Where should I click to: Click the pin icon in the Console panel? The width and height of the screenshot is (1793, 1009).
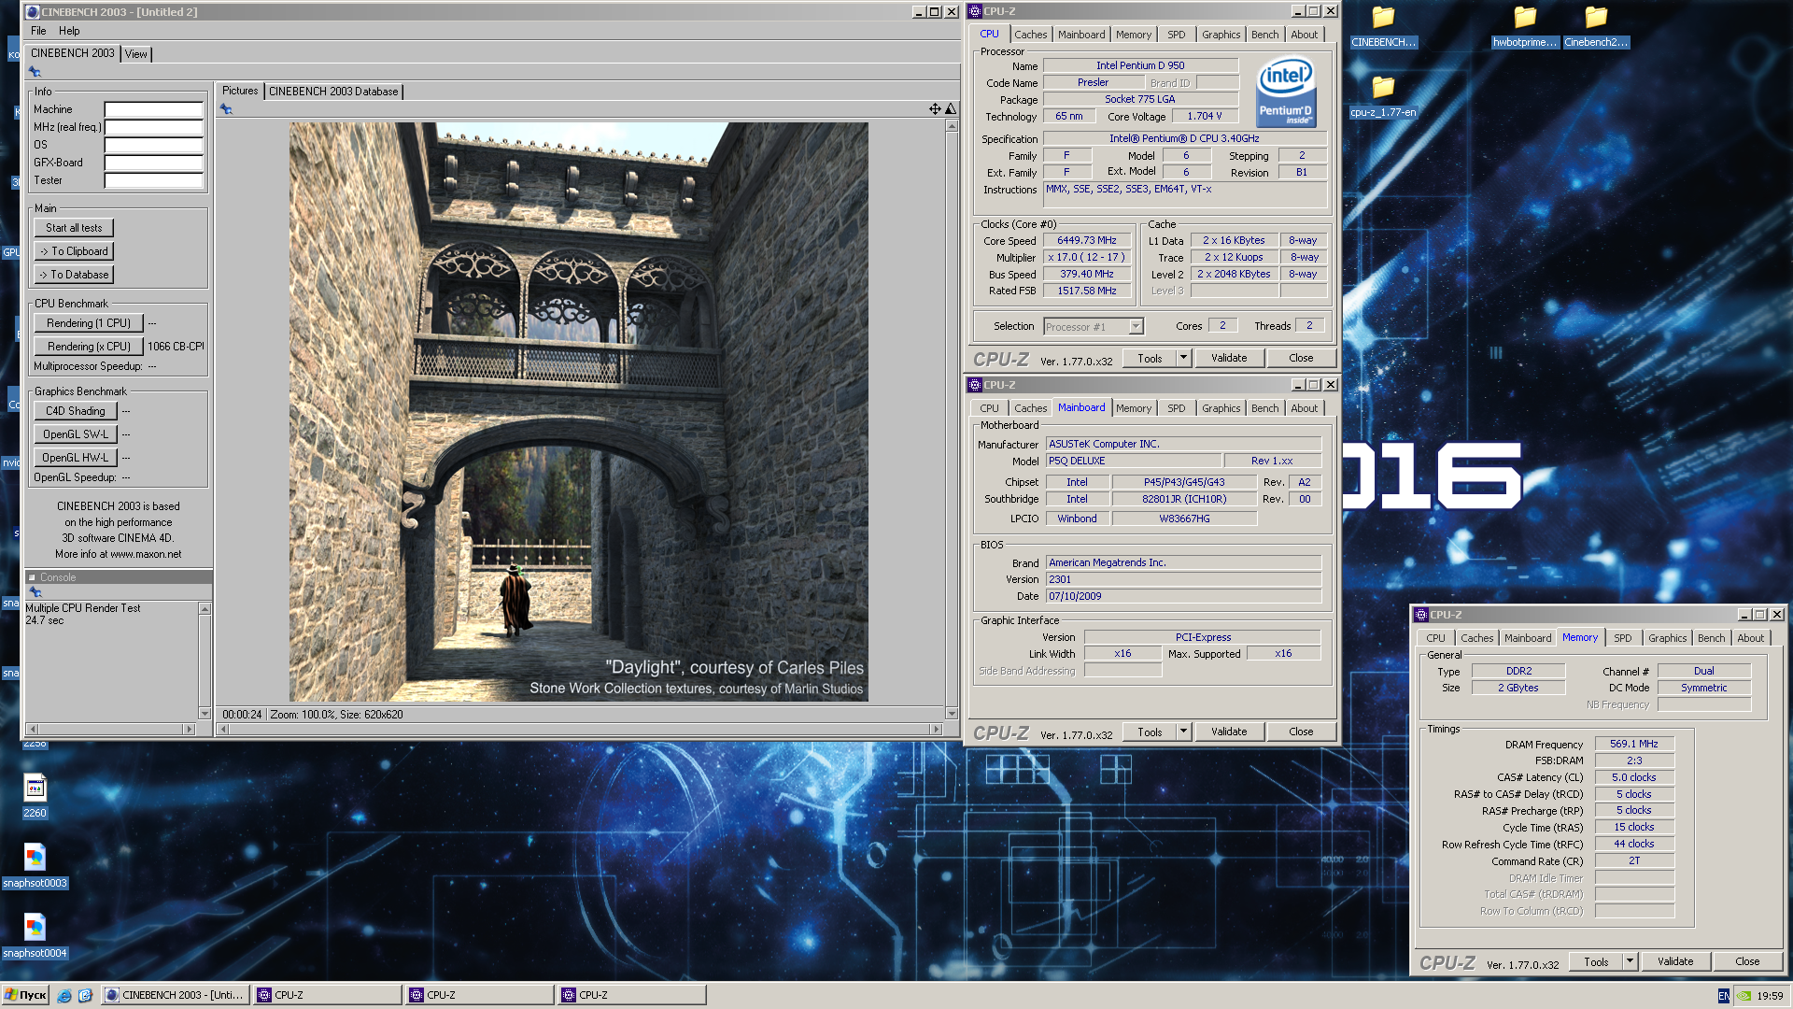pos(35,592)
